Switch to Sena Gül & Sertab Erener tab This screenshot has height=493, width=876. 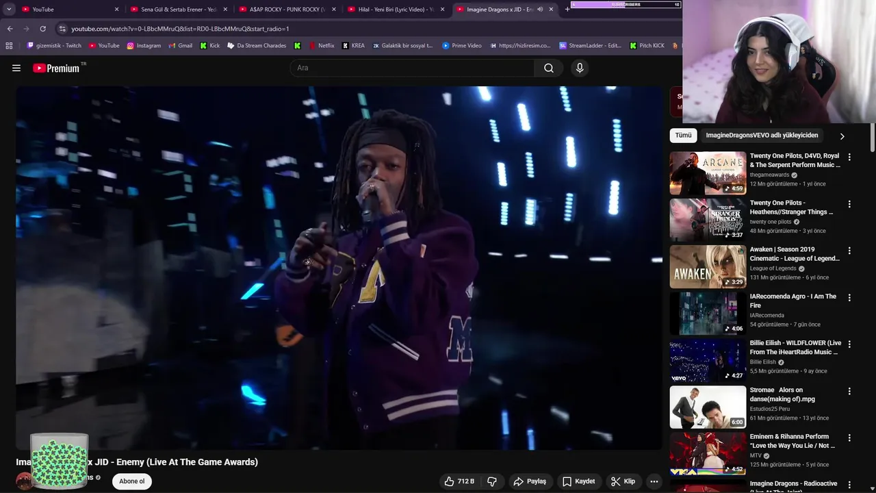click(x=178, y=9)
